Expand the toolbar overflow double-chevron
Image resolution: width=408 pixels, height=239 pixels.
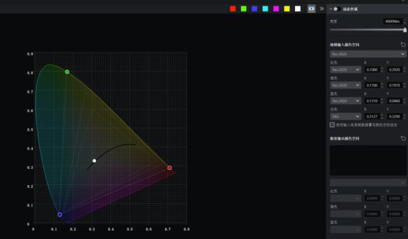322,9
